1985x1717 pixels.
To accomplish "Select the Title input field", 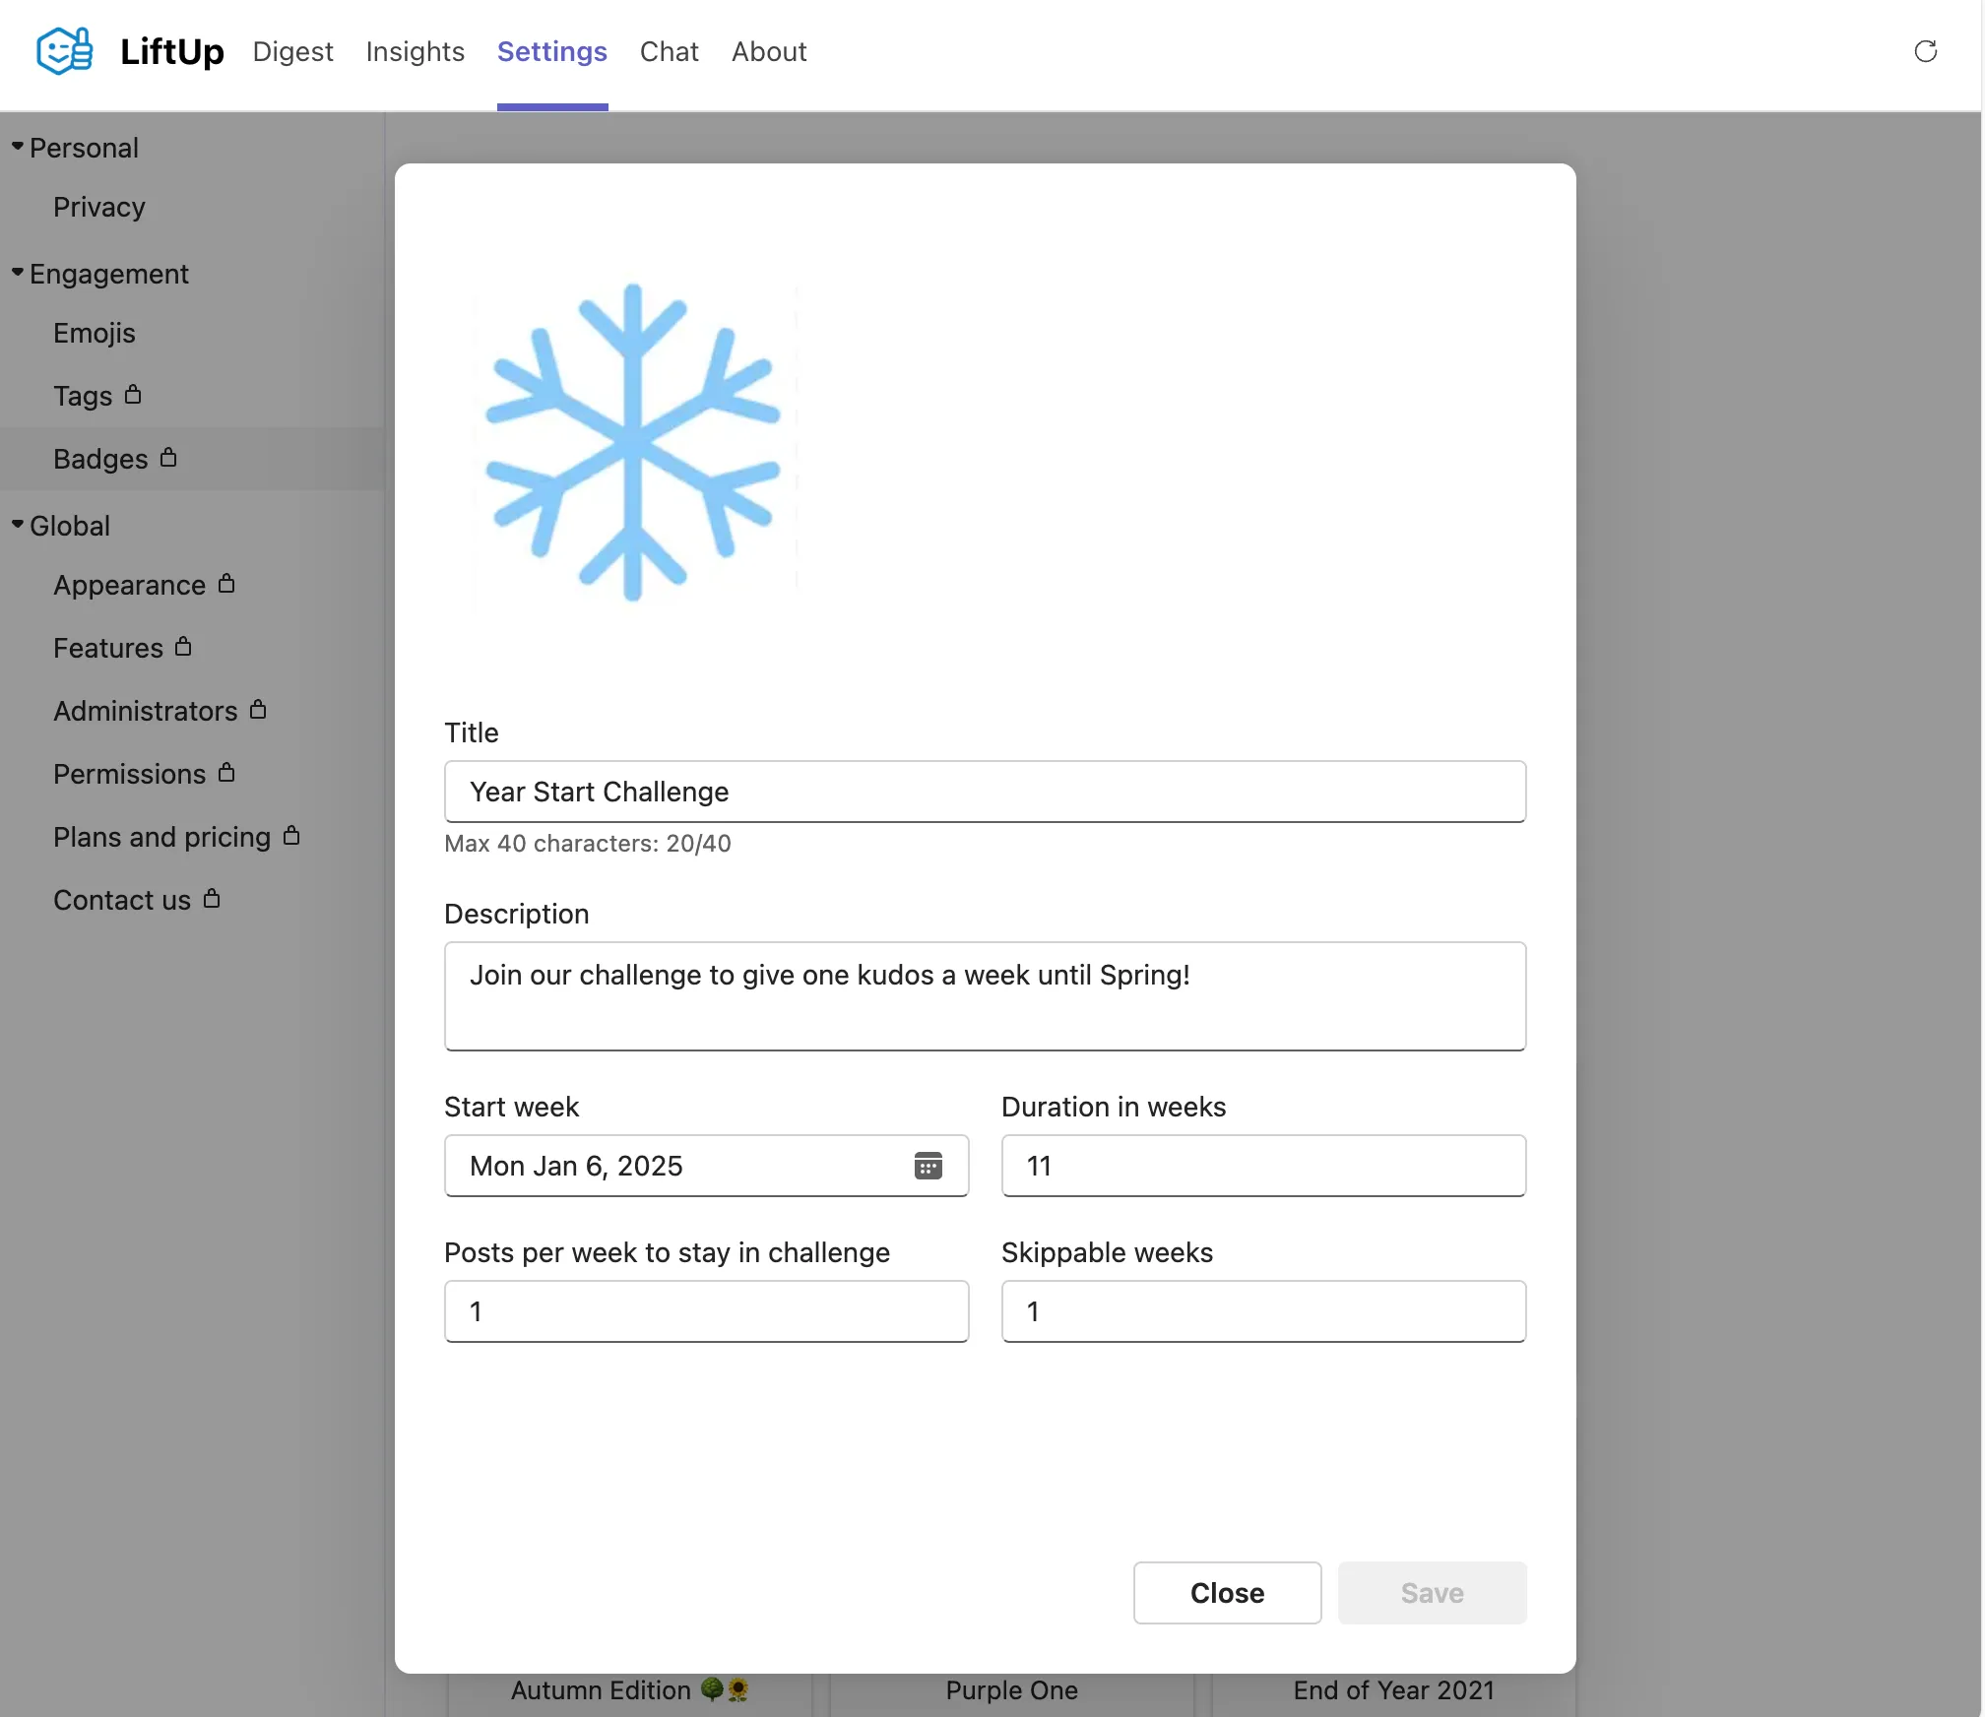I will [984, 791].
